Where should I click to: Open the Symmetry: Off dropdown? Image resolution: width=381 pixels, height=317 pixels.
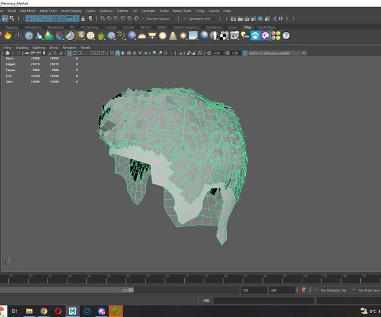click(201, 18)
